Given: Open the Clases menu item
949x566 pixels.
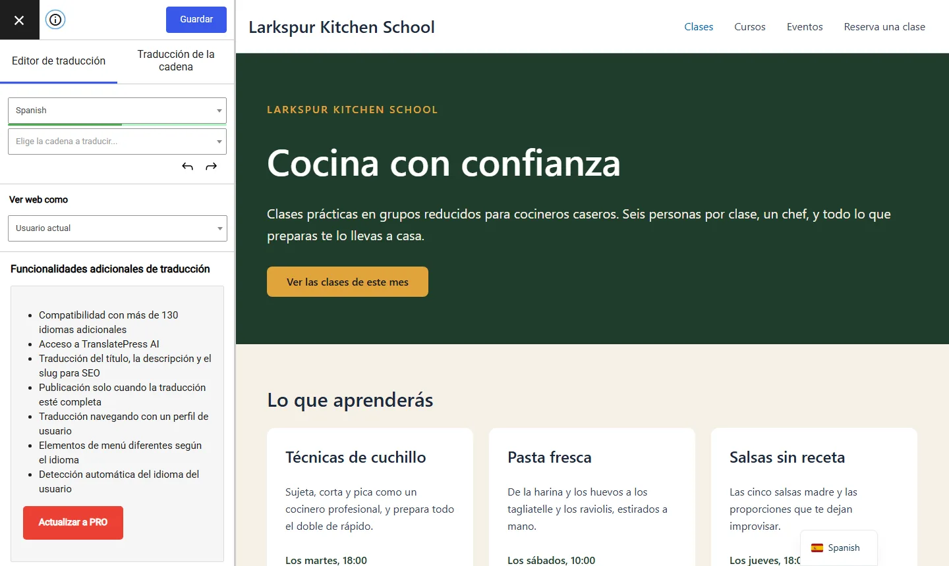Looking at the screenshot, I should pyautogui.click(x=699, y=27).
